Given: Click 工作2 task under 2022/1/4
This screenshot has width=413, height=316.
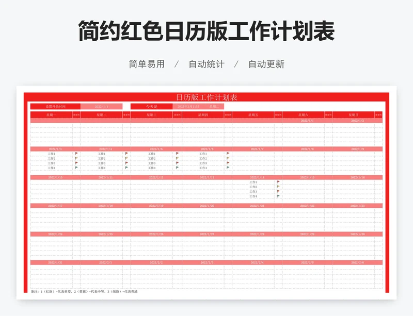Looking at the screenshot, I should coord(102,158).
